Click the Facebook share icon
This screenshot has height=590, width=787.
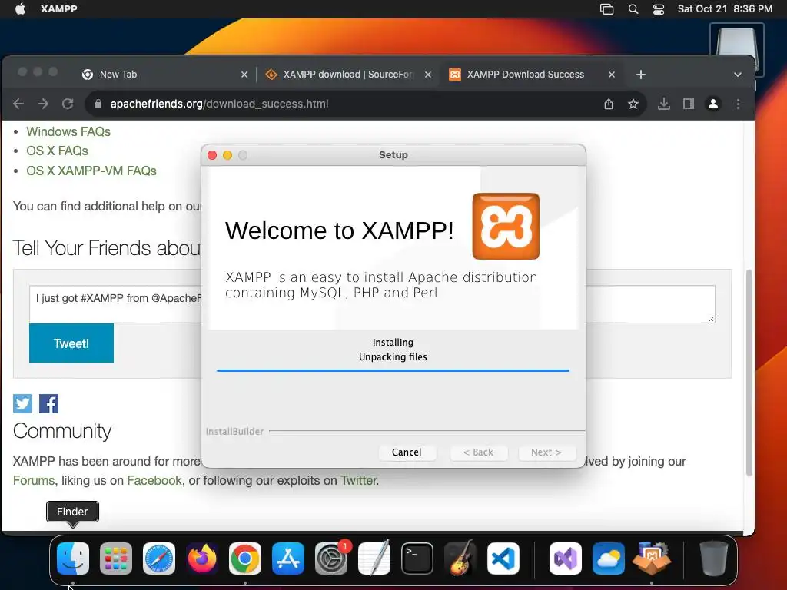click(x=48, y=403)
